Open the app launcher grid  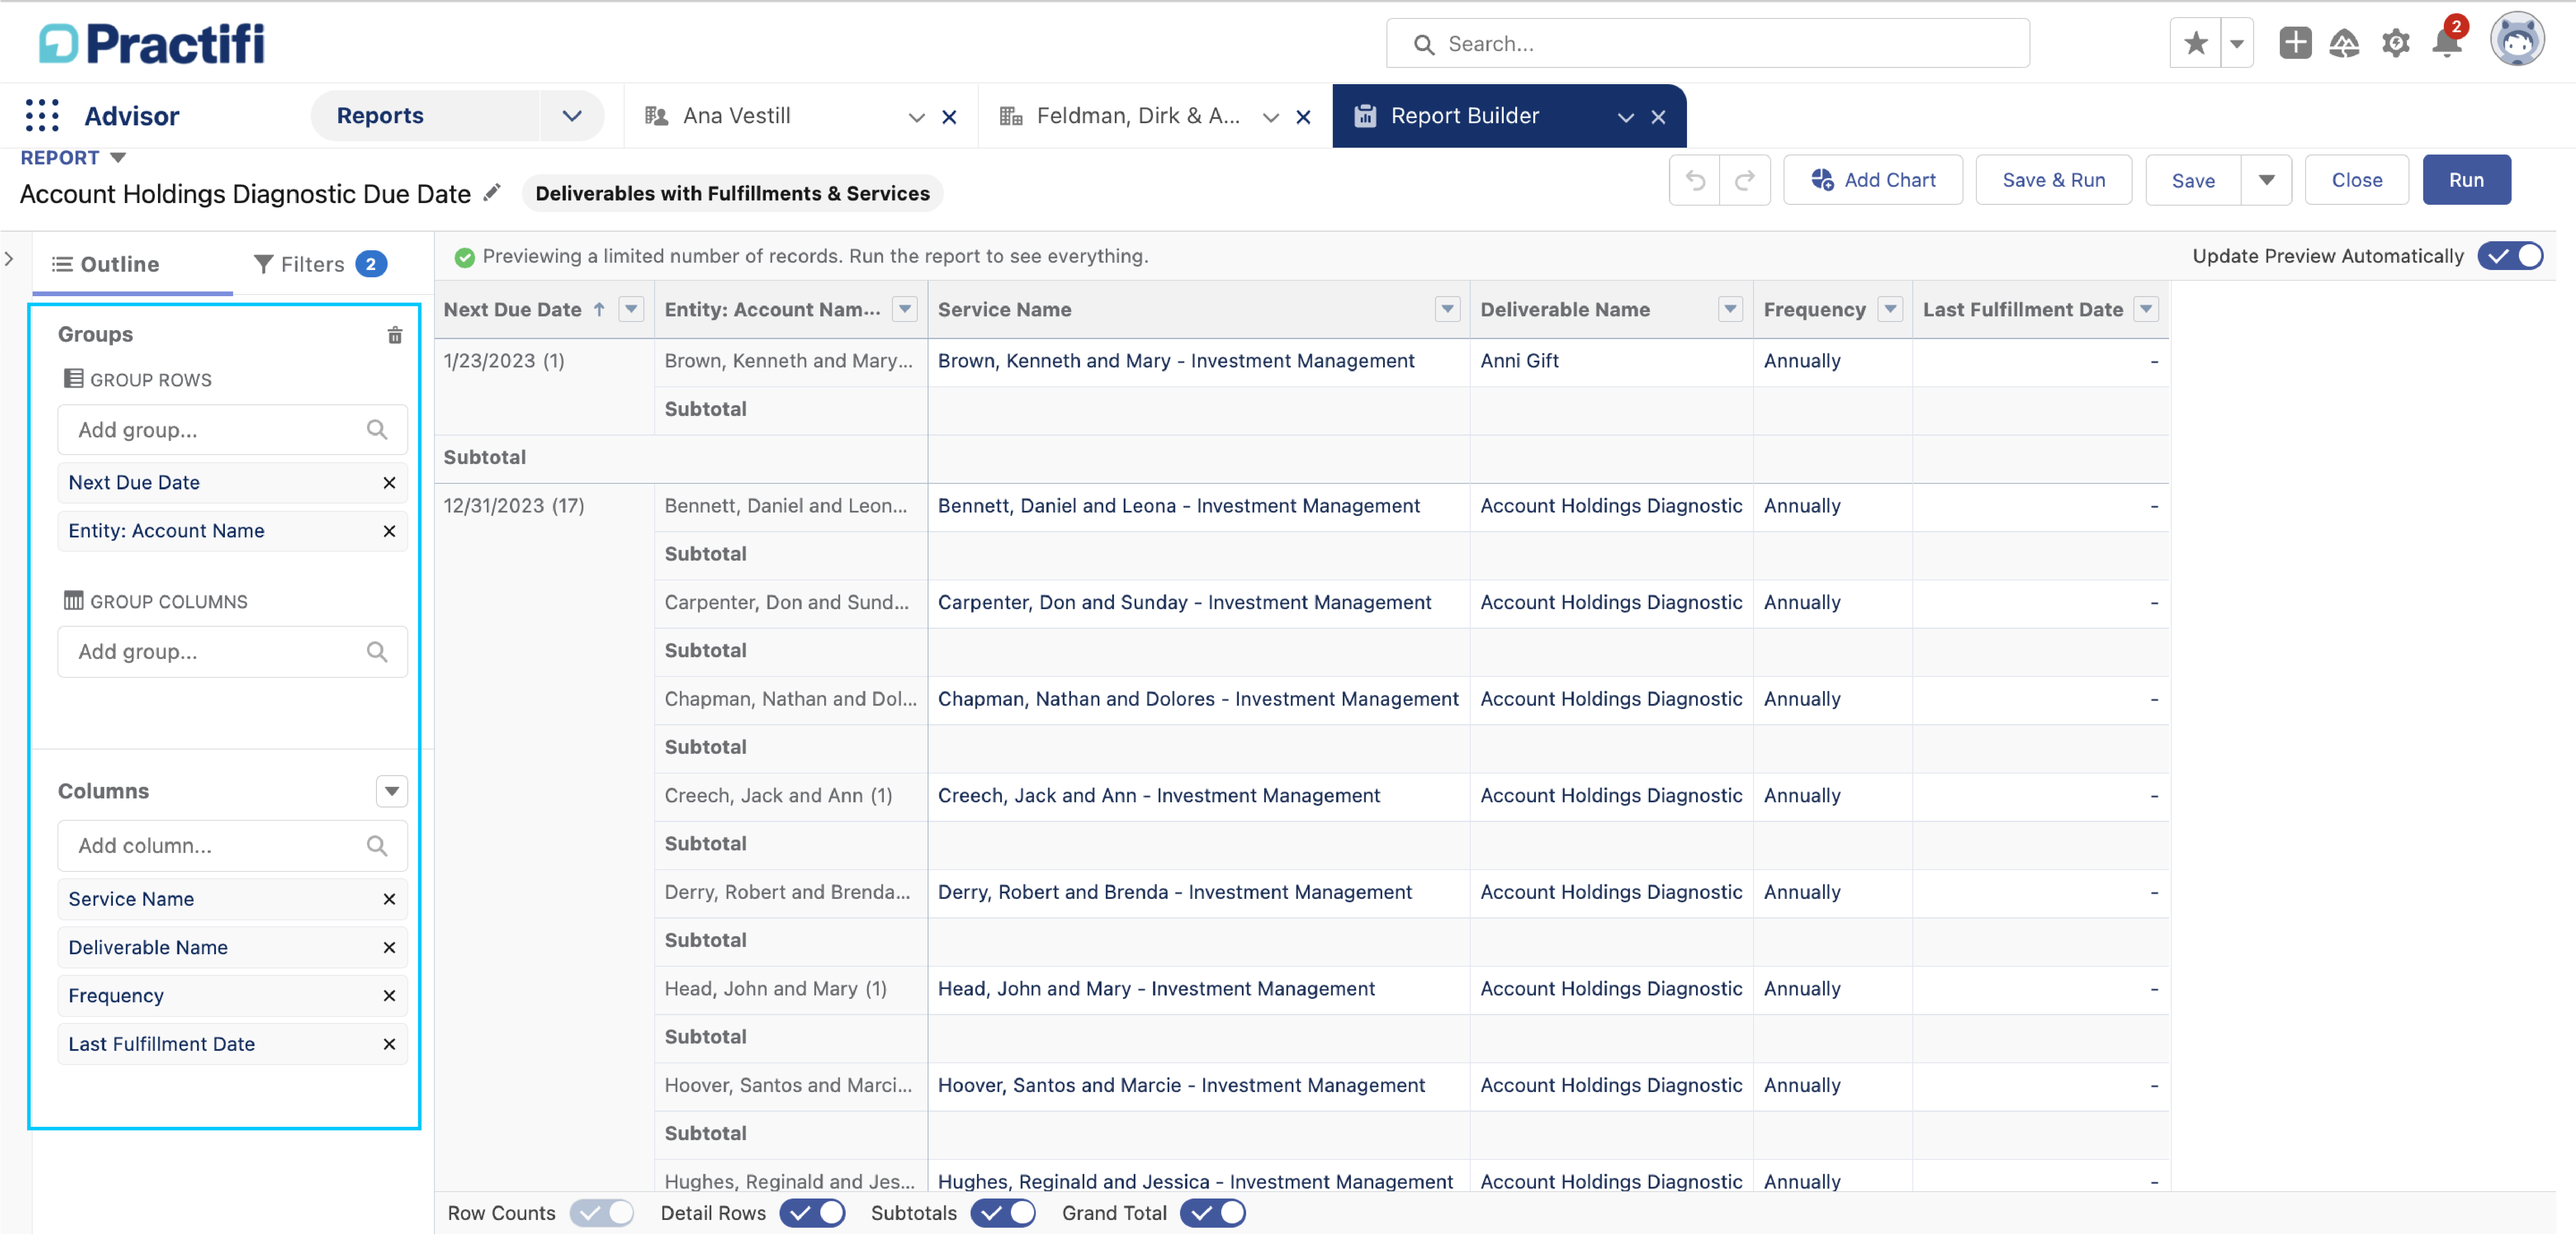(x=42, y=116)
